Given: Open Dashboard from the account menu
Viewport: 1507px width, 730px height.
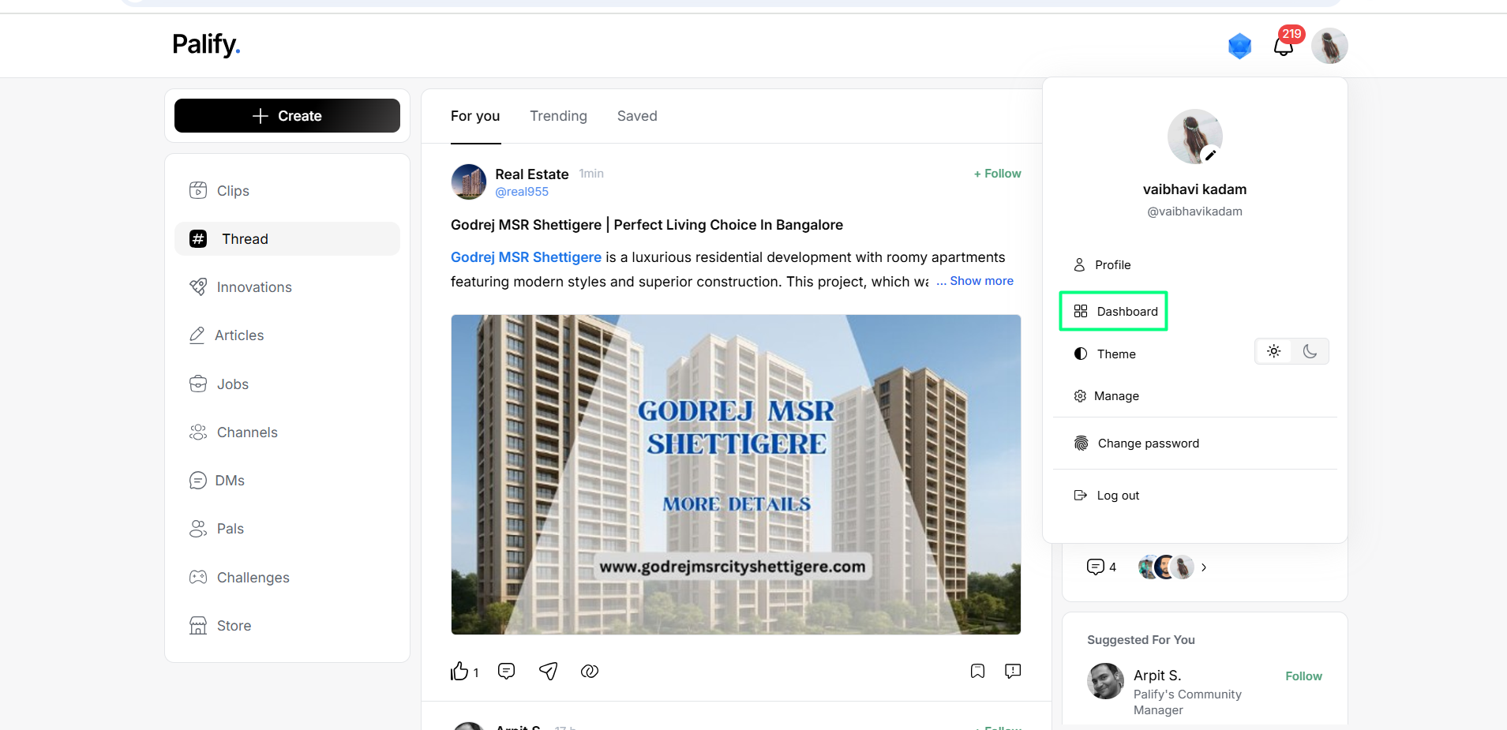Looking at the screenshot, I should [x=1113, y=311].
